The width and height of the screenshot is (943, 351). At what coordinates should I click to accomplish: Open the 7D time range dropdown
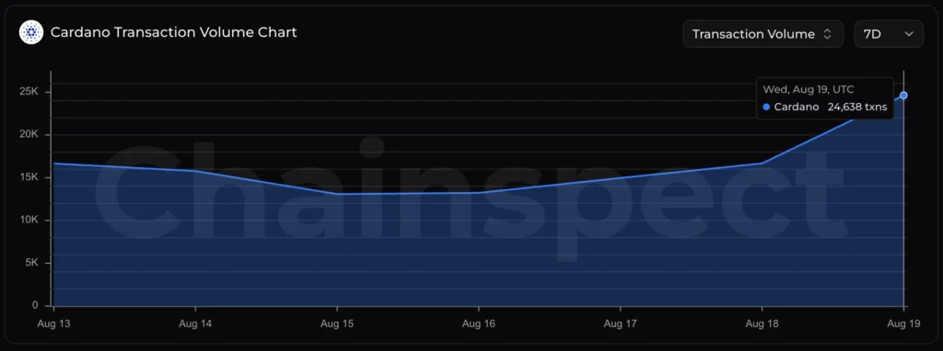pyautogui.click(x=889, y=34)
